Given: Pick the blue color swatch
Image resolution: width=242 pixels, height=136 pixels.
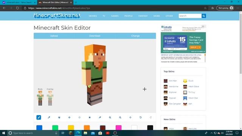Looking at the screenshot, I should 39,128.
